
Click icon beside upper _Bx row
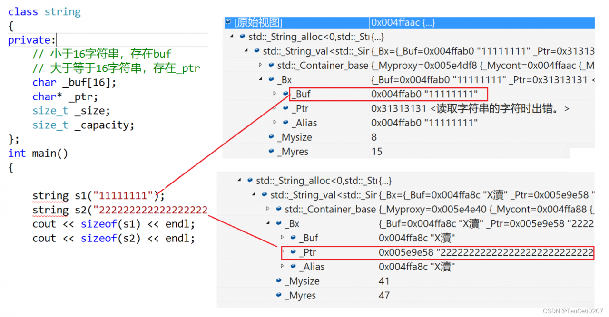coord(272,79)
